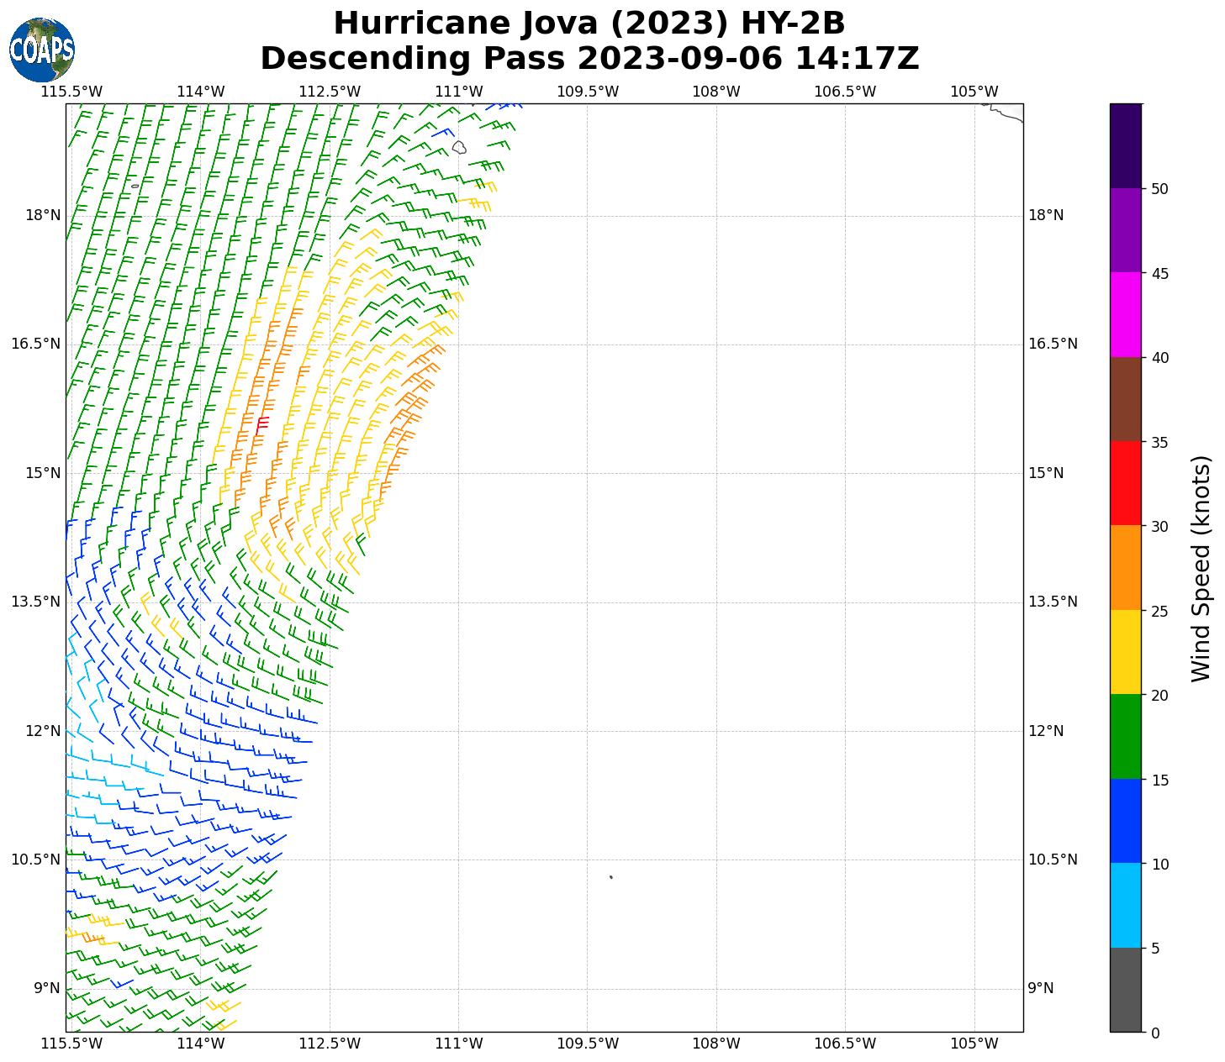
Task: Click the single red wind barb
Action: click(x=261, y=425)
